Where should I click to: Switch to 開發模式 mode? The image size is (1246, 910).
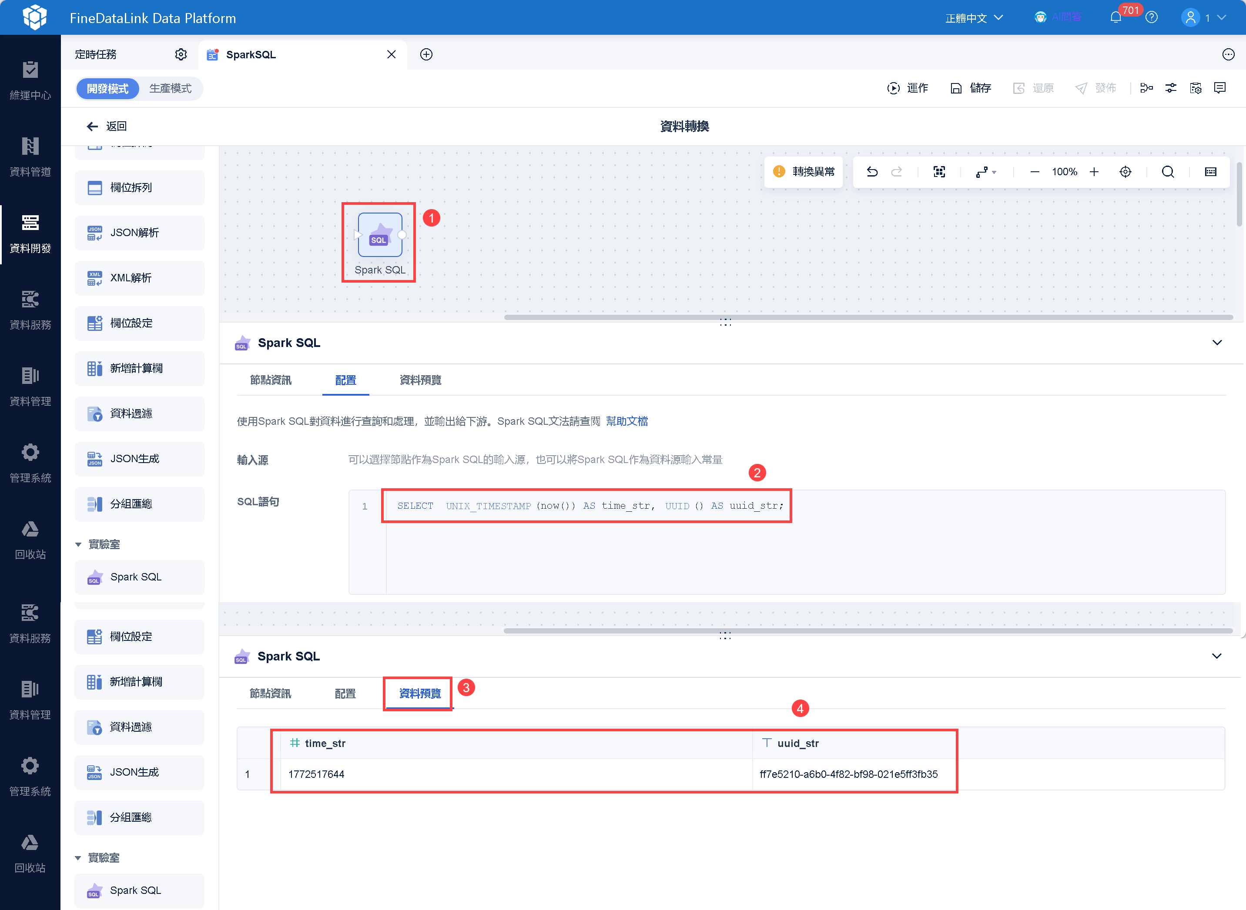pyautogui.click(x=107, y=89)
